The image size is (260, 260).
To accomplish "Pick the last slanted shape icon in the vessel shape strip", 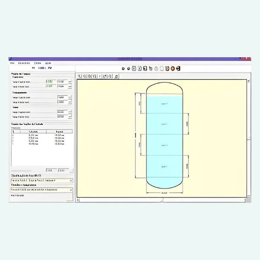I will point(117,76).
